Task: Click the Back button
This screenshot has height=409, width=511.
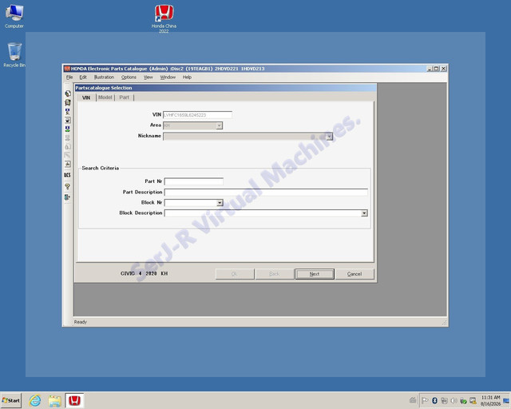Action: 275,274
